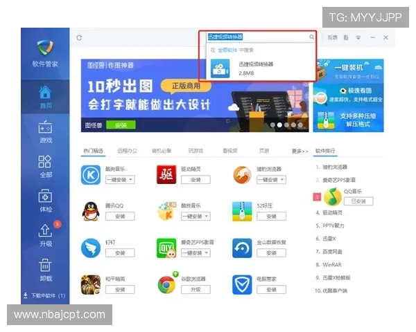Open the 更多>> categories link

(x=300, y=151)
